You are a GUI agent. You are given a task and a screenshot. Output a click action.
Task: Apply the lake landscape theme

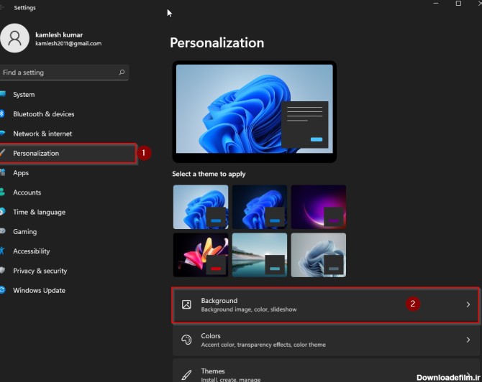click(260, 255)
